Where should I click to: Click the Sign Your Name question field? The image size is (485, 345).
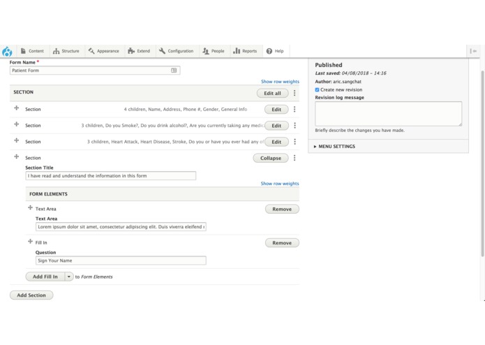tap(121, 260)
